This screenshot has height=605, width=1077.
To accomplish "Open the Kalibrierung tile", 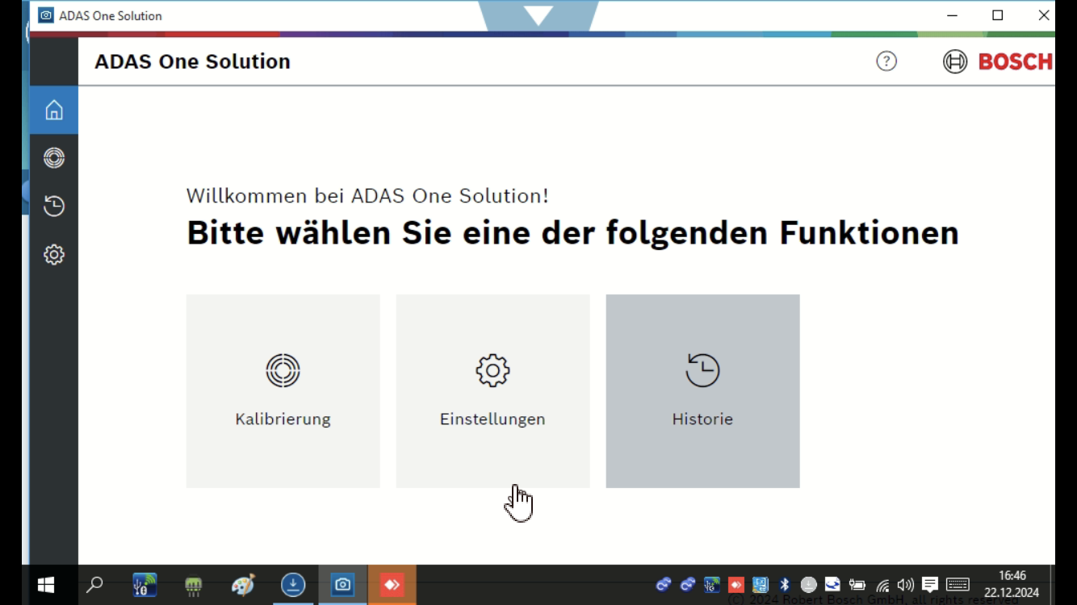I will pyautogui.click(x=283, y=391).
